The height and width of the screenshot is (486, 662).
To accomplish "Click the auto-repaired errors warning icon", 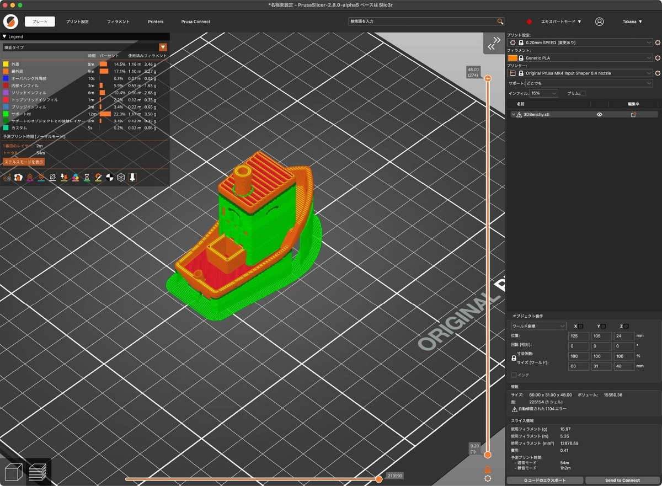I will click(515, 409).
